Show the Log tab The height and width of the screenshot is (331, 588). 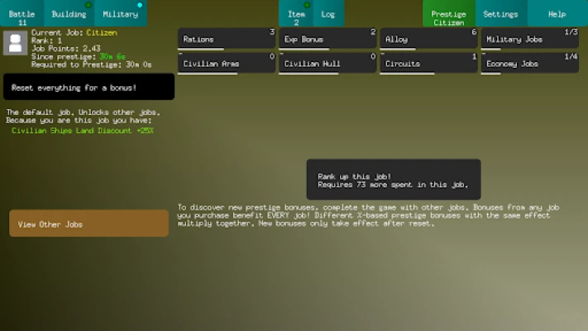tap(328, 13)
